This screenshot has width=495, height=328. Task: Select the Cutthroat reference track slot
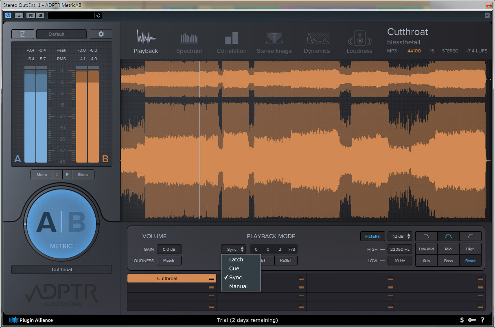[167, 278]
